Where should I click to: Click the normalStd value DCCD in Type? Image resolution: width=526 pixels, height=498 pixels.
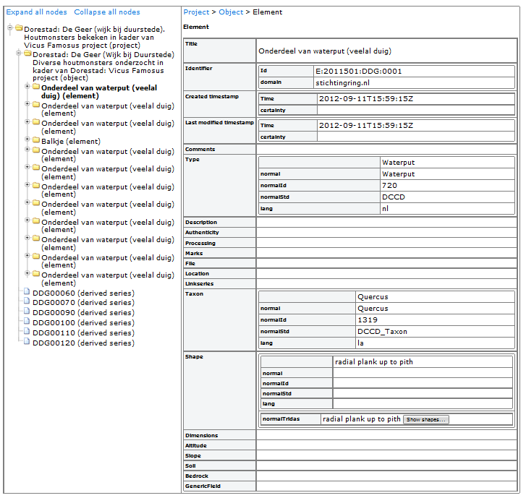pos(394,197)
